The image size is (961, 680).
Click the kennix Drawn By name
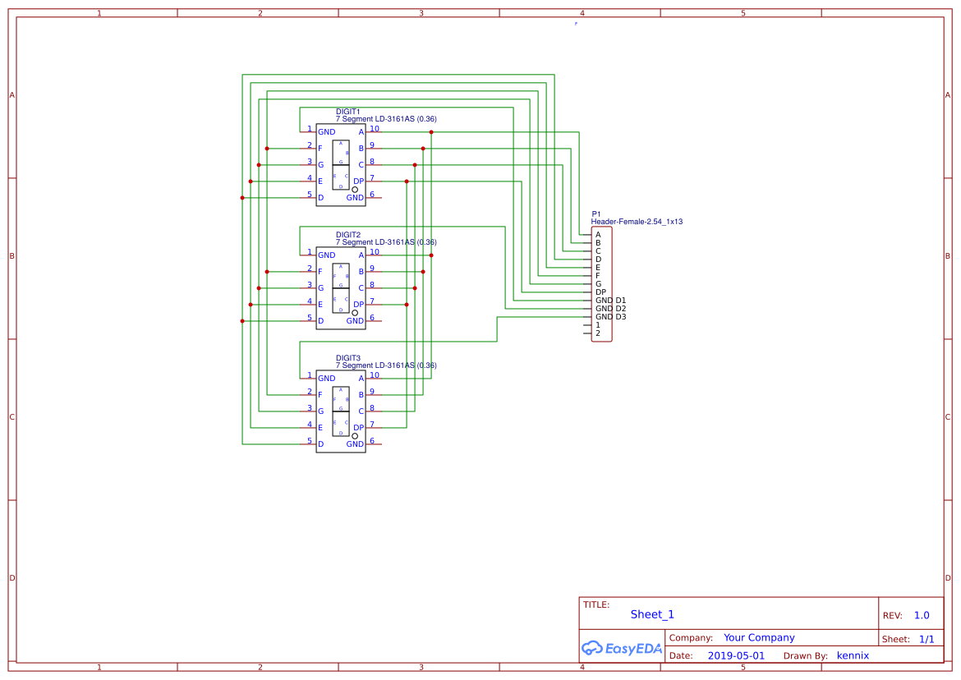[853, 655]
